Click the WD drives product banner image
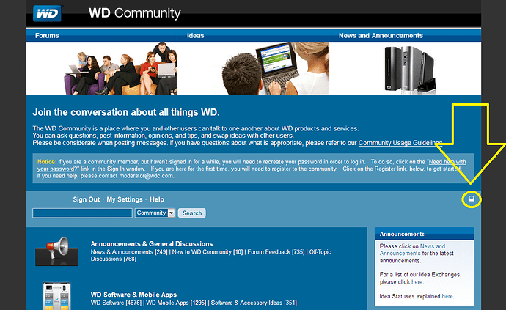The image size is (506, 310). tap(410, 70)
